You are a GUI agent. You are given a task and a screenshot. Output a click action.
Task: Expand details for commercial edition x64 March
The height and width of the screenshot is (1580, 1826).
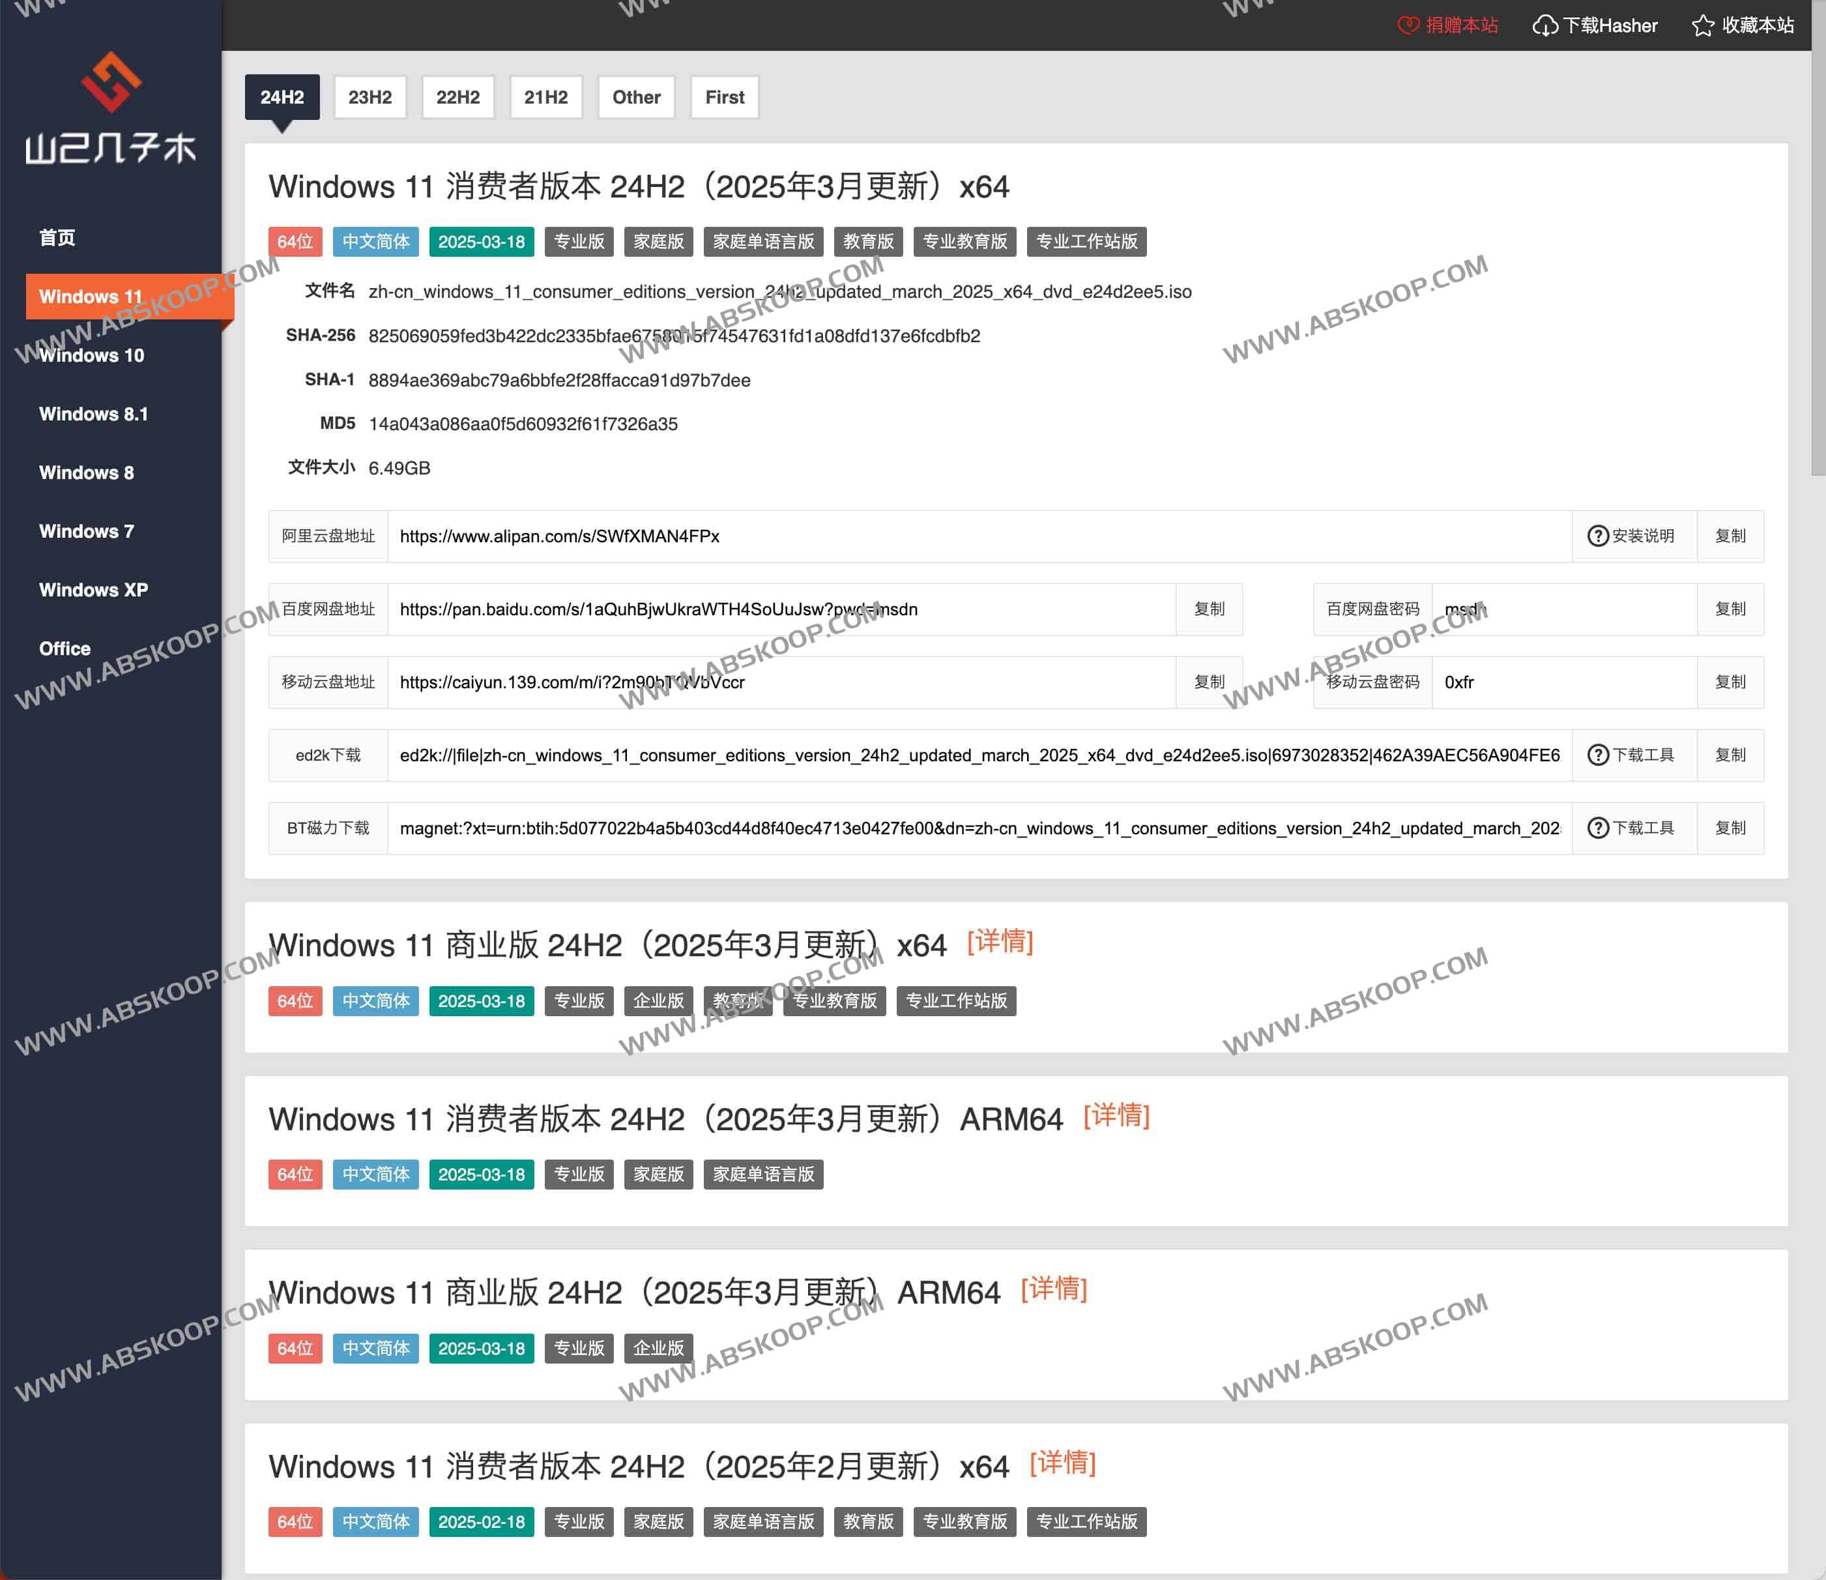1000,942
